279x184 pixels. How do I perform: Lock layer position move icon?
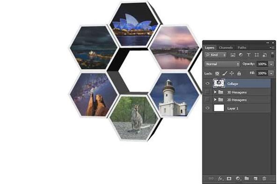pyautogui.click(x=232, y=73)
